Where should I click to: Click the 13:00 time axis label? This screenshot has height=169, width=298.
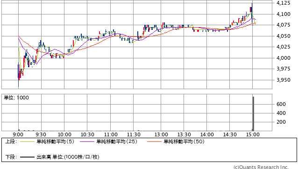point(161,134)
